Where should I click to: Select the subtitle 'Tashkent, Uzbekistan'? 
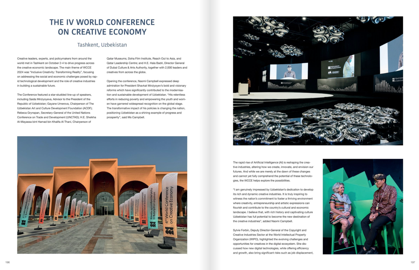click(x=102, y=45)
